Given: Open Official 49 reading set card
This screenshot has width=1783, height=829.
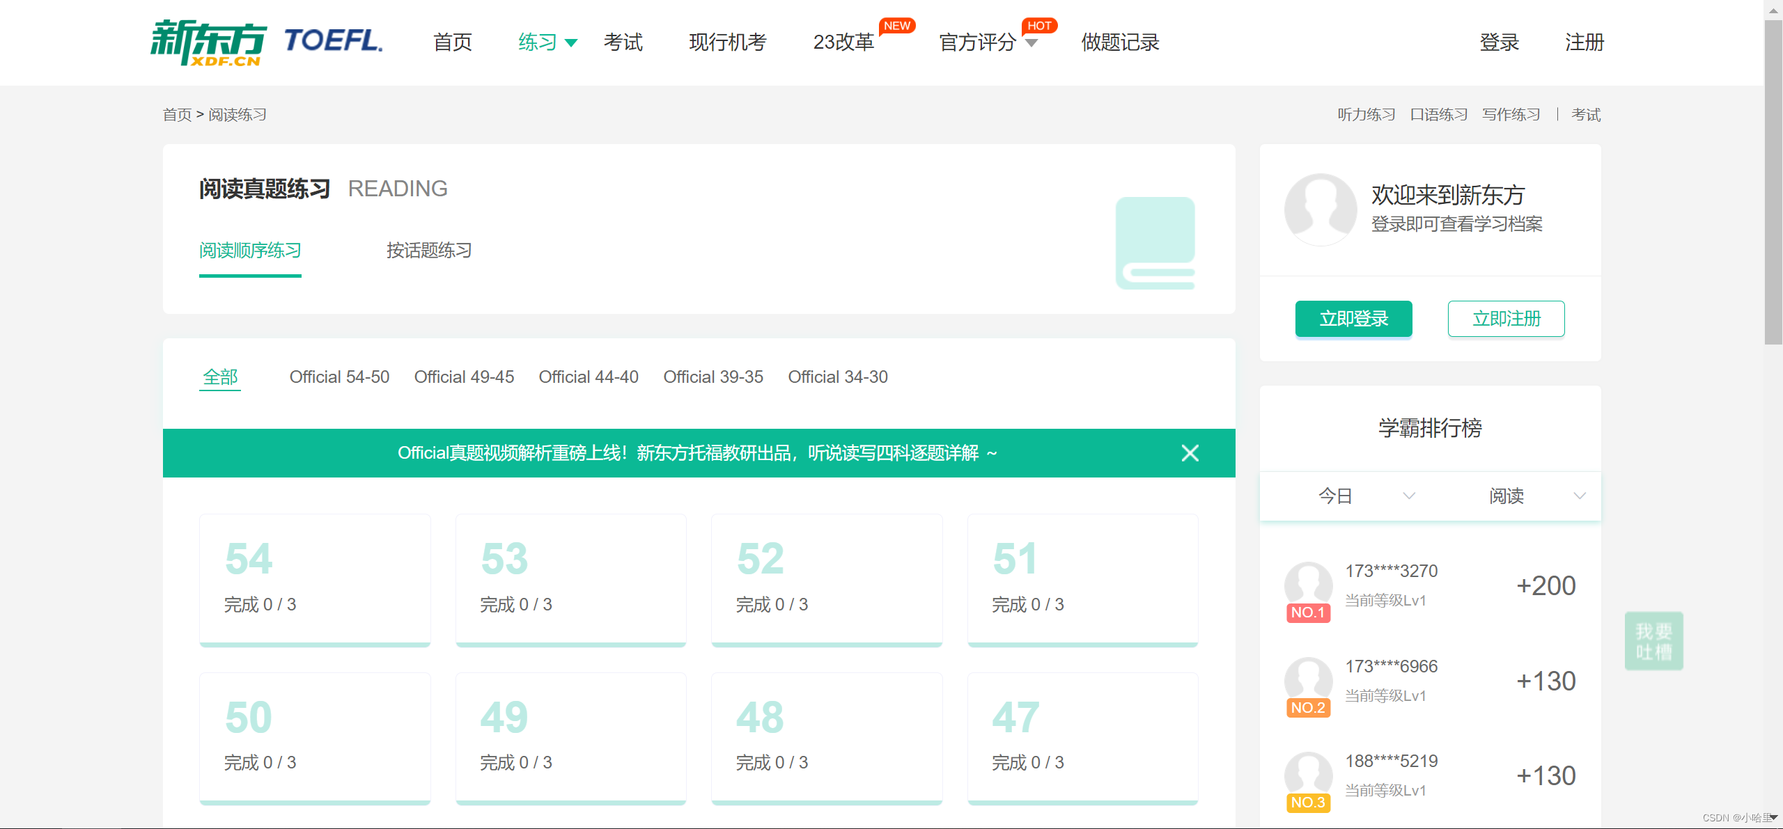Looking at the screenshot, I should pyautogui.click(x=571, y=739).
